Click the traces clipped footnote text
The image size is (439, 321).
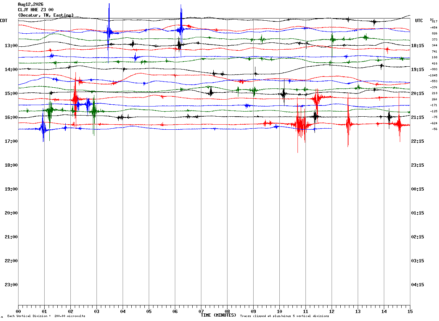(284, 316)
